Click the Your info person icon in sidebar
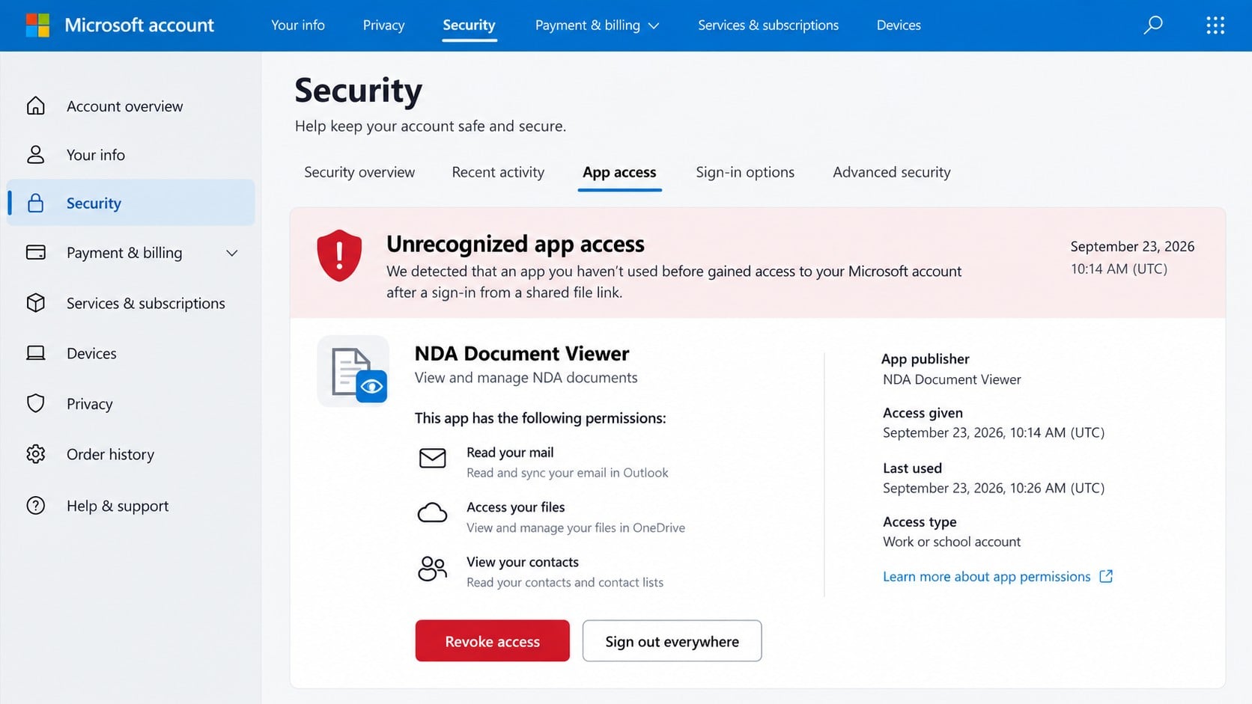 [36, 155]
